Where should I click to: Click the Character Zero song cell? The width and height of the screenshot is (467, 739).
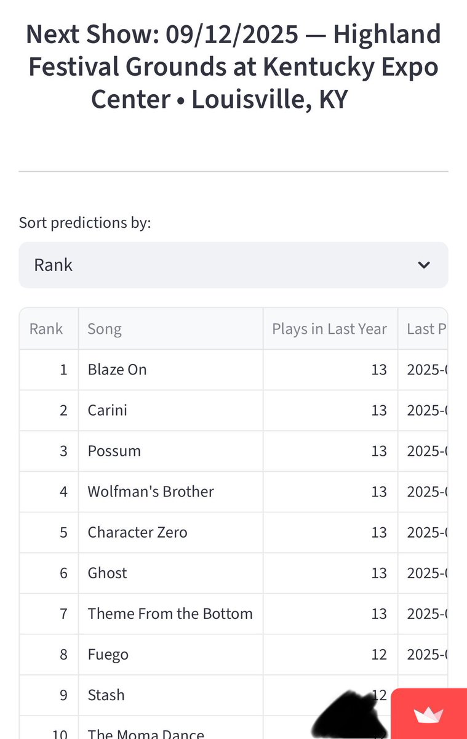(x=138, y=532)
